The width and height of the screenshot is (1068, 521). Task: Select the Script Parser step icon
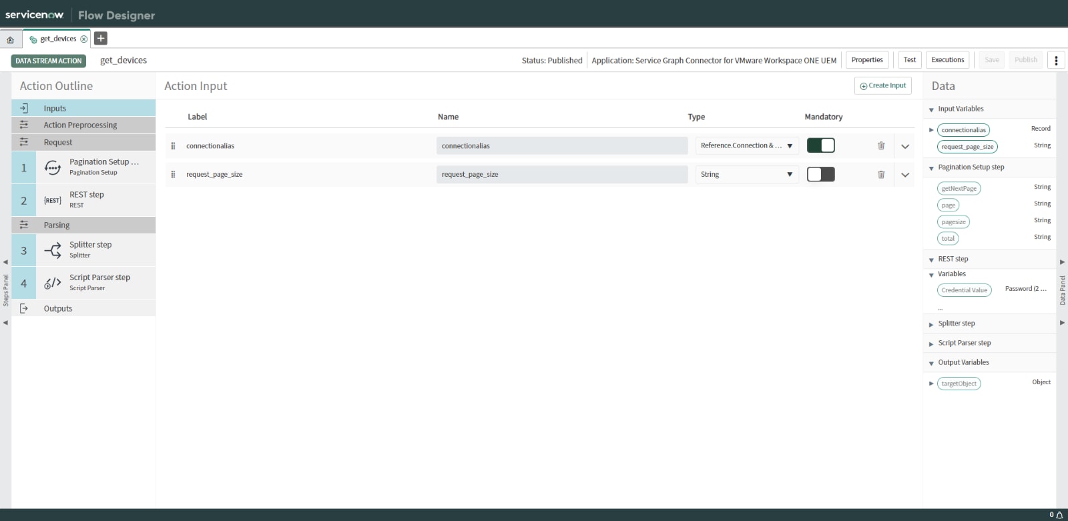click(52, 283)
